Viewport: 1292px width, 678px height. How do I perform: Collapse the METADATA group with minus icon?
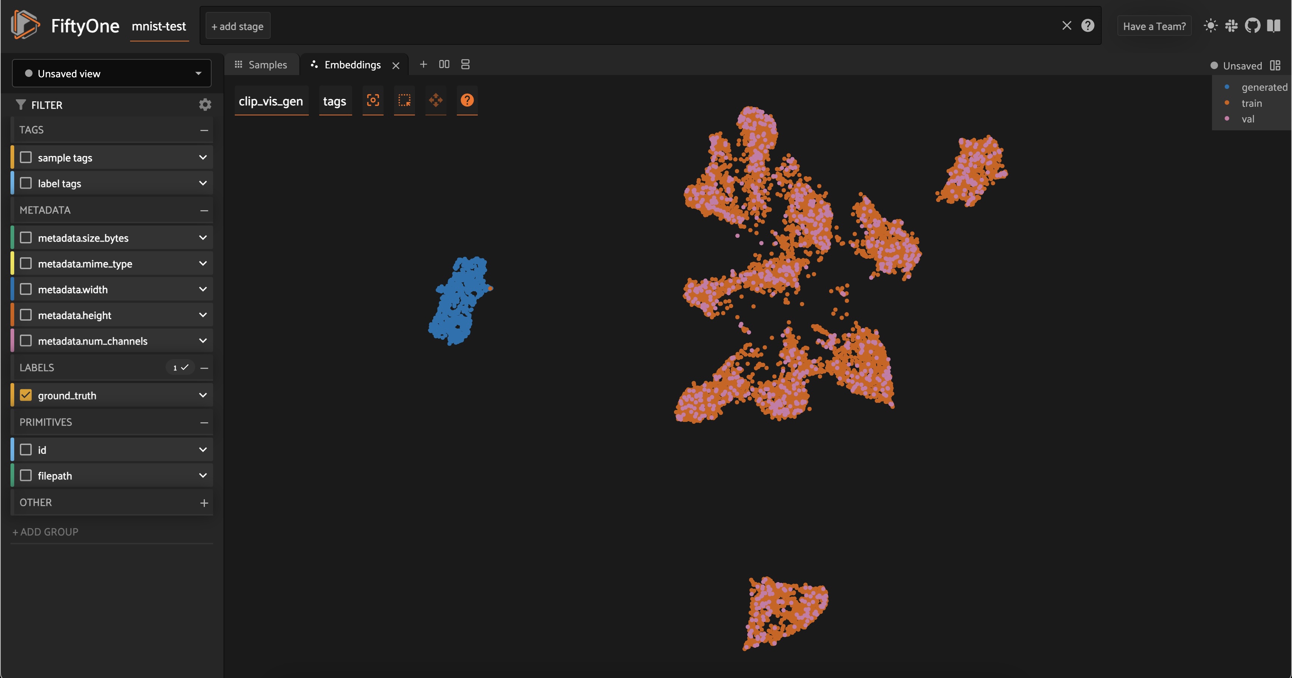pyautogui.click(x=204, y=210)
